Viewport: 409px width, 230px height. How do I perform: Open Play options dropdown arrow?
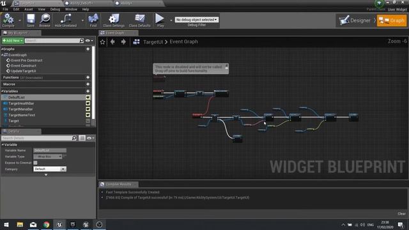pyautogui.click(x=171, y=20)
